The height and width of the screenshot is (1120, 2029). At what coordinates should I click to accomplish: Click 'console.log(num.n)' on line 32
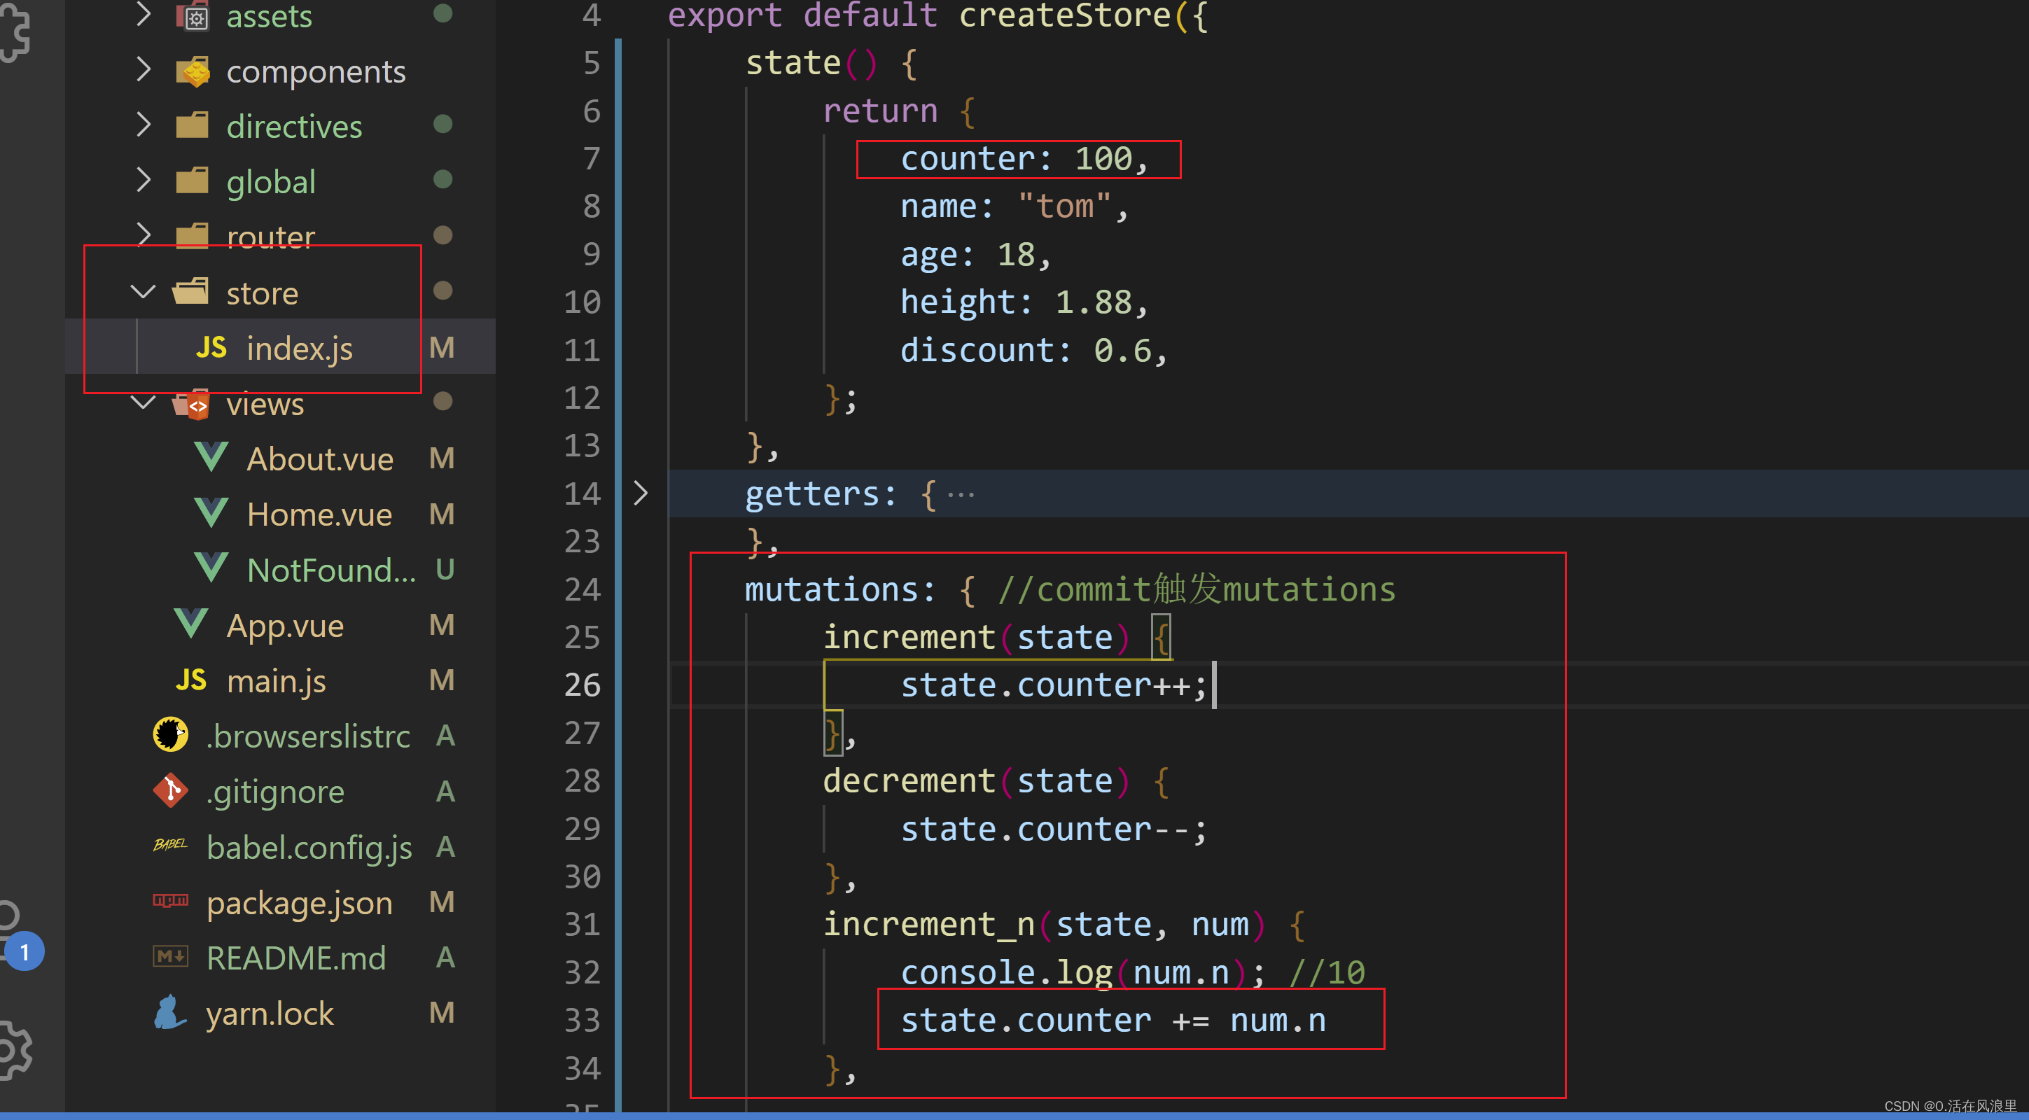[x=1073, y=973]
